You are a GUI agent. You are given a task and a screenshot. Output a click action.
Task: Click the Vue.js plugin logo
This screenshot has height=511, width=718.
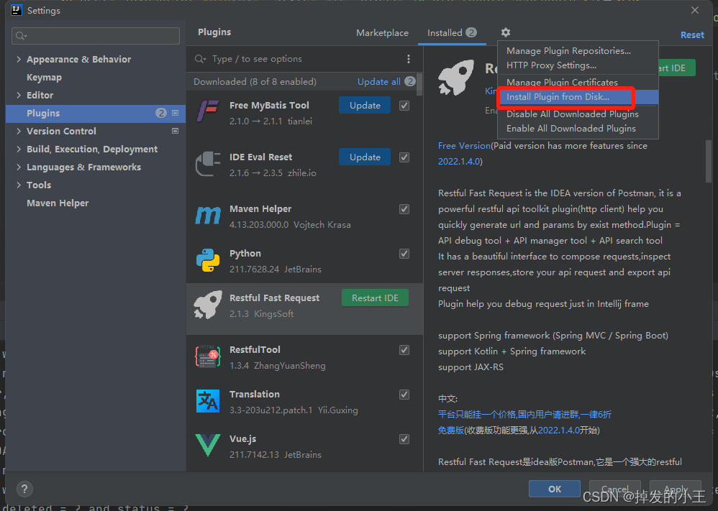pos(208,445)
